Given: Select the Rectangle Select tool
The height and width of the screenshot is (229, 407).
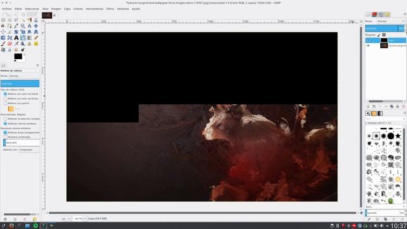Looking at the screenshot, I should click(3, 20).
